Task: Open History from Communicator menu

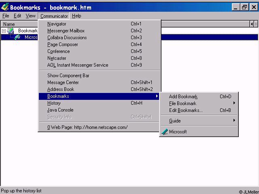Action: pyautogui.click(x=100, y=103)
